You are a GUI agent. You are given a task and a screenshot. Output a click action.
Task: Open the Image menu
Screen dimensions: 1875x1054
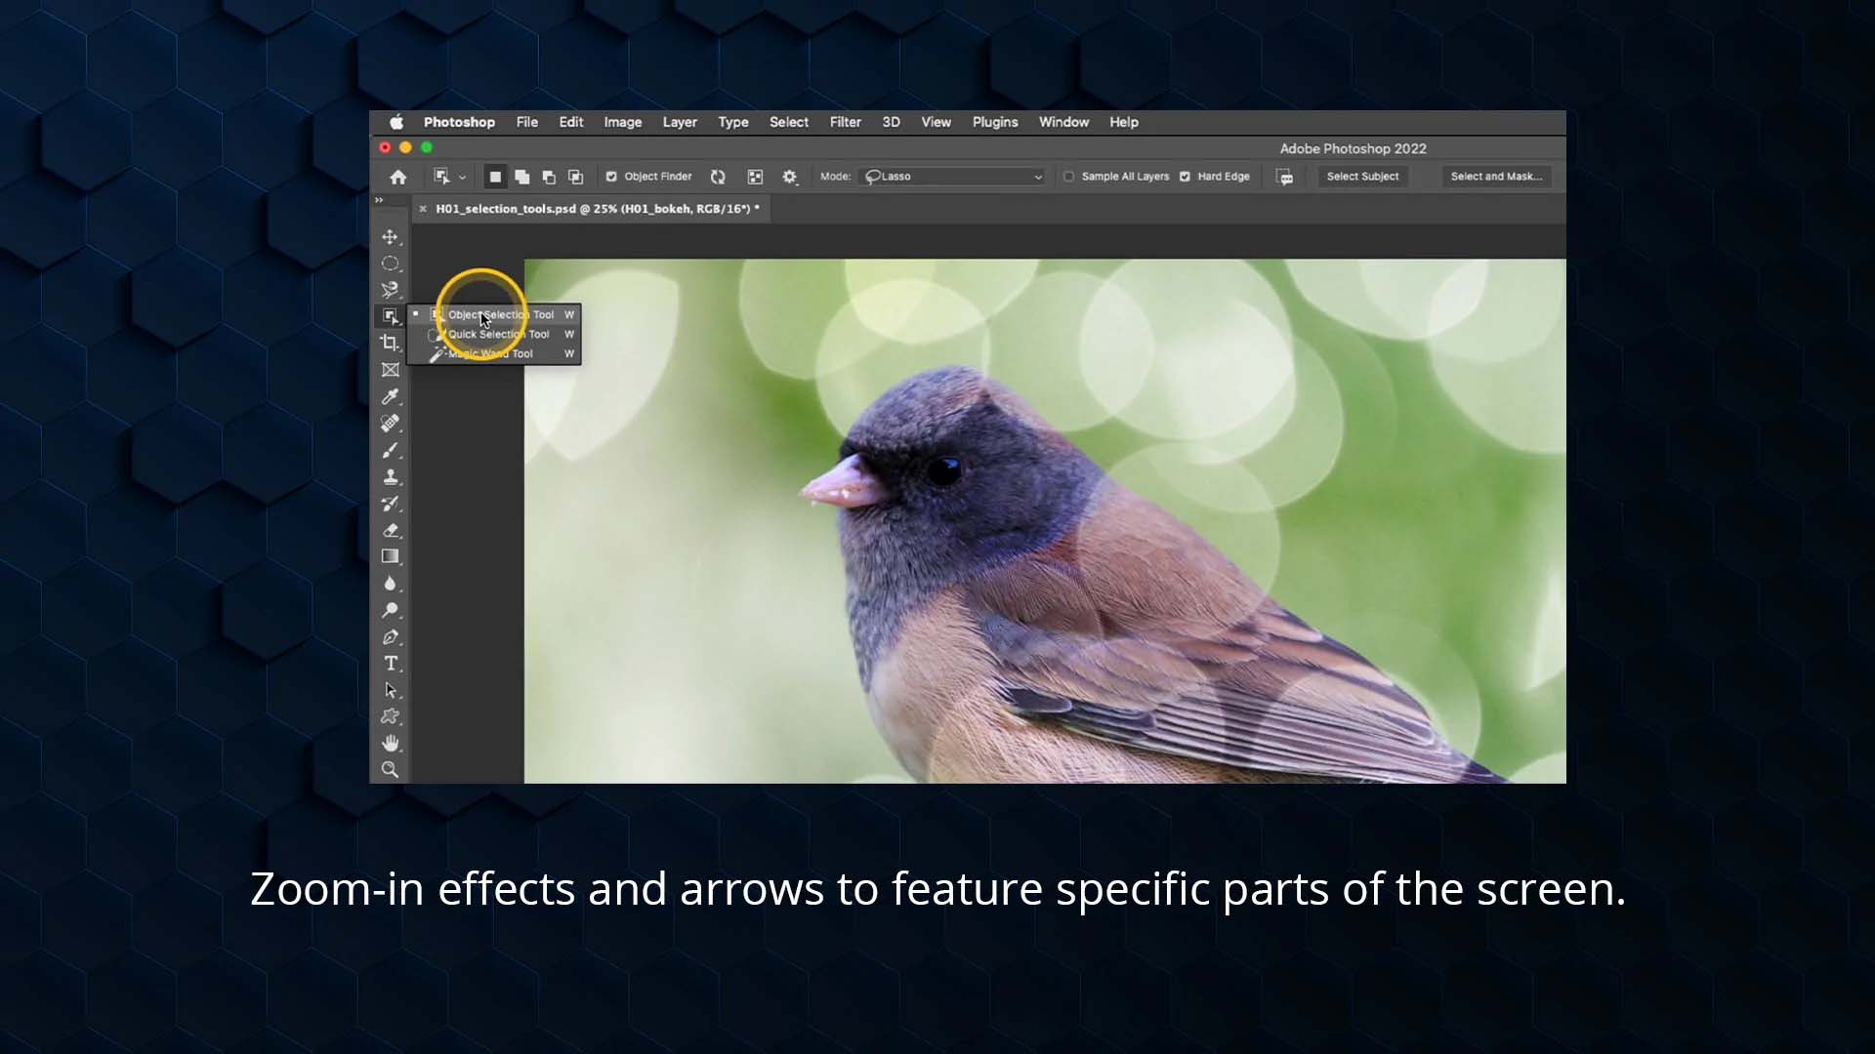(x=623, y=122)
